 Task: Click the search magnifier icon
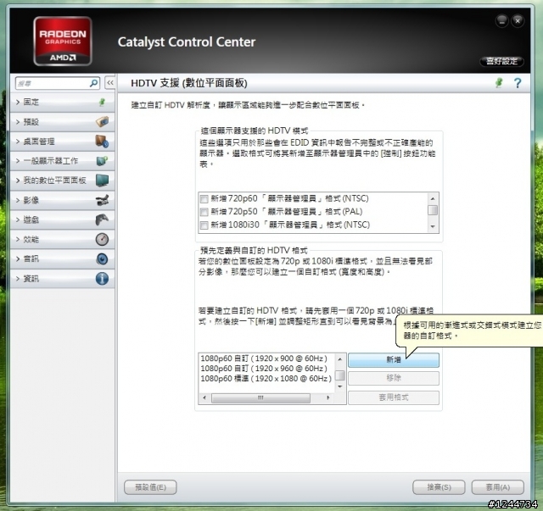click(x=93, y=83)
